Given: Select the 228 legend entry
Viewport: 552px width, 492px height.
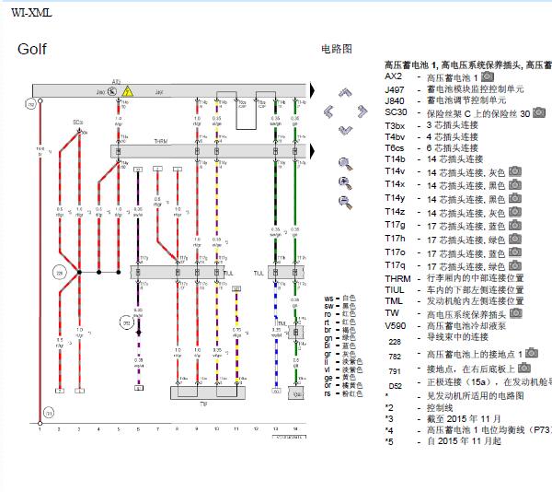Looking at the screenshot, I should pos(439,339).
